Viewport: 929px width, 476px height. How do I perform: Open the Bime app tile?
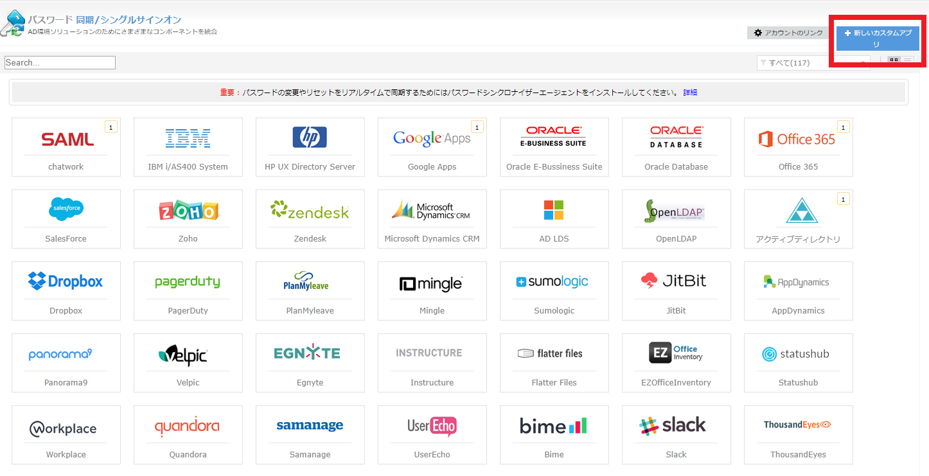(x=554, y=435)
